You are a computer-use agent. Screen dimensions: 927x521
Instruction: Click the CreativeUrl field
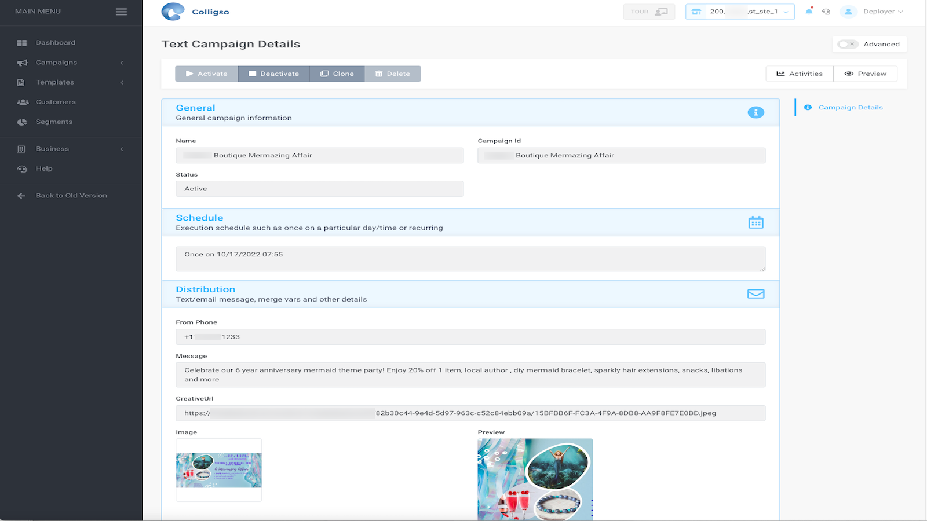470,413
